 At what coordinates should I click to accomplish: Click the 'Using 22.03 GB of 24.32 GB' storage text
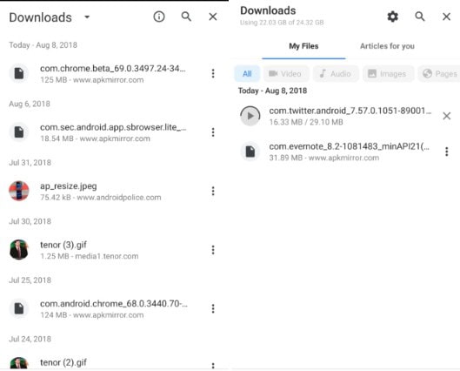coord(282,23)
